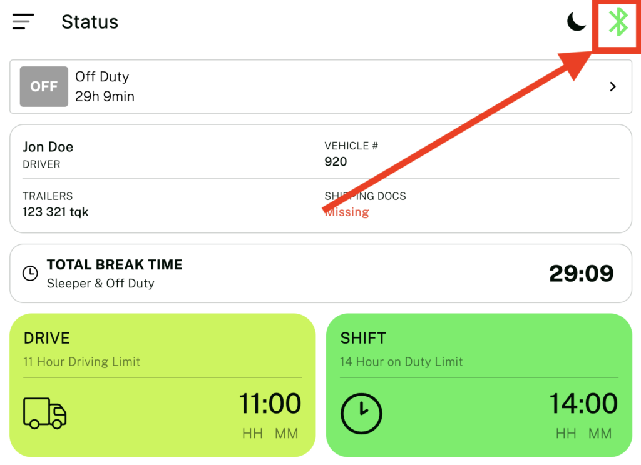
Task: Open the yellow-green DRIVE limit card
Action: coord(163,350)
